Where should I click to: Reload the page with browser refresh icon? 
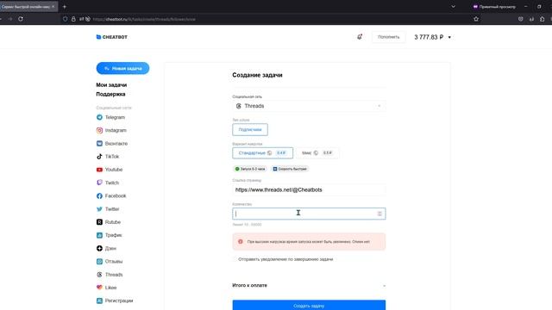(21, 19)
